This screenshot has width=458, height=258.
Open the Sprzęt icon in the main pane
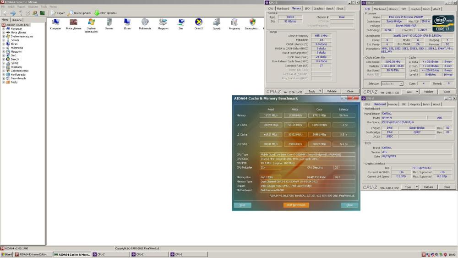click(217, 24)
